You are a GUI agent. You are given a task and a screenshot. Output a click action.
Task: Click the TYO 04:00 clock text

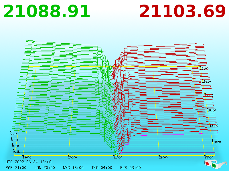pyautogui.click(x=102, y=168)
